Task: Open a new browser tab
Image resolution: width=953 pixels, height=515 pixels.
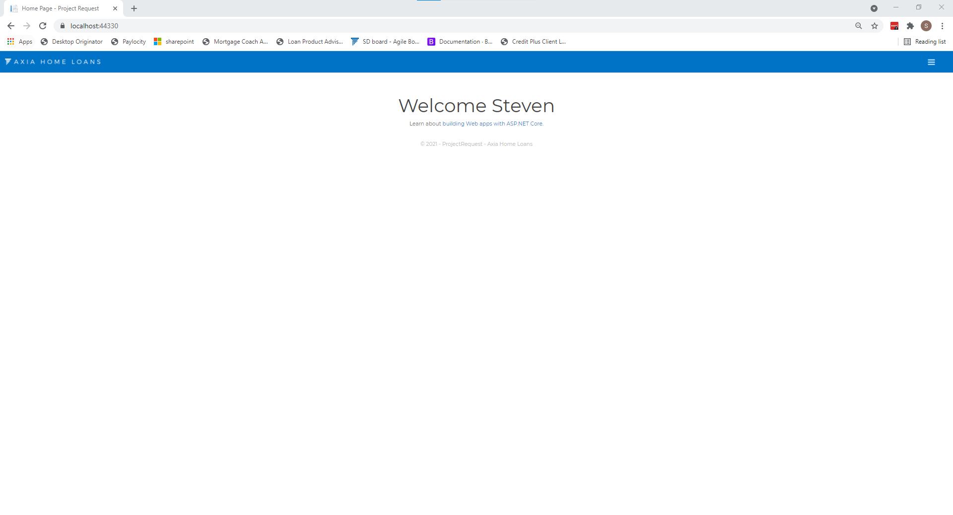Action: [134, 8]
